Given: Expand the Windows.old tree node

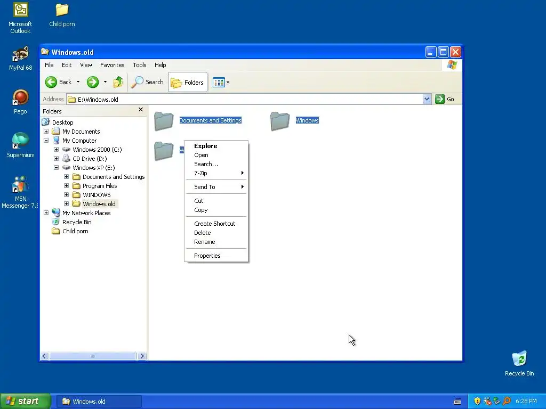Looking at the screenshot, I should tap(66, 204).
